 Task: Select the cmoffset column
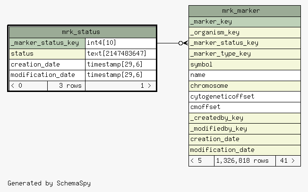click(245, 107)
